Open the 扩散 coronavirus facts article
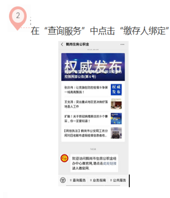Screen dimensions: 170x198 86,118
